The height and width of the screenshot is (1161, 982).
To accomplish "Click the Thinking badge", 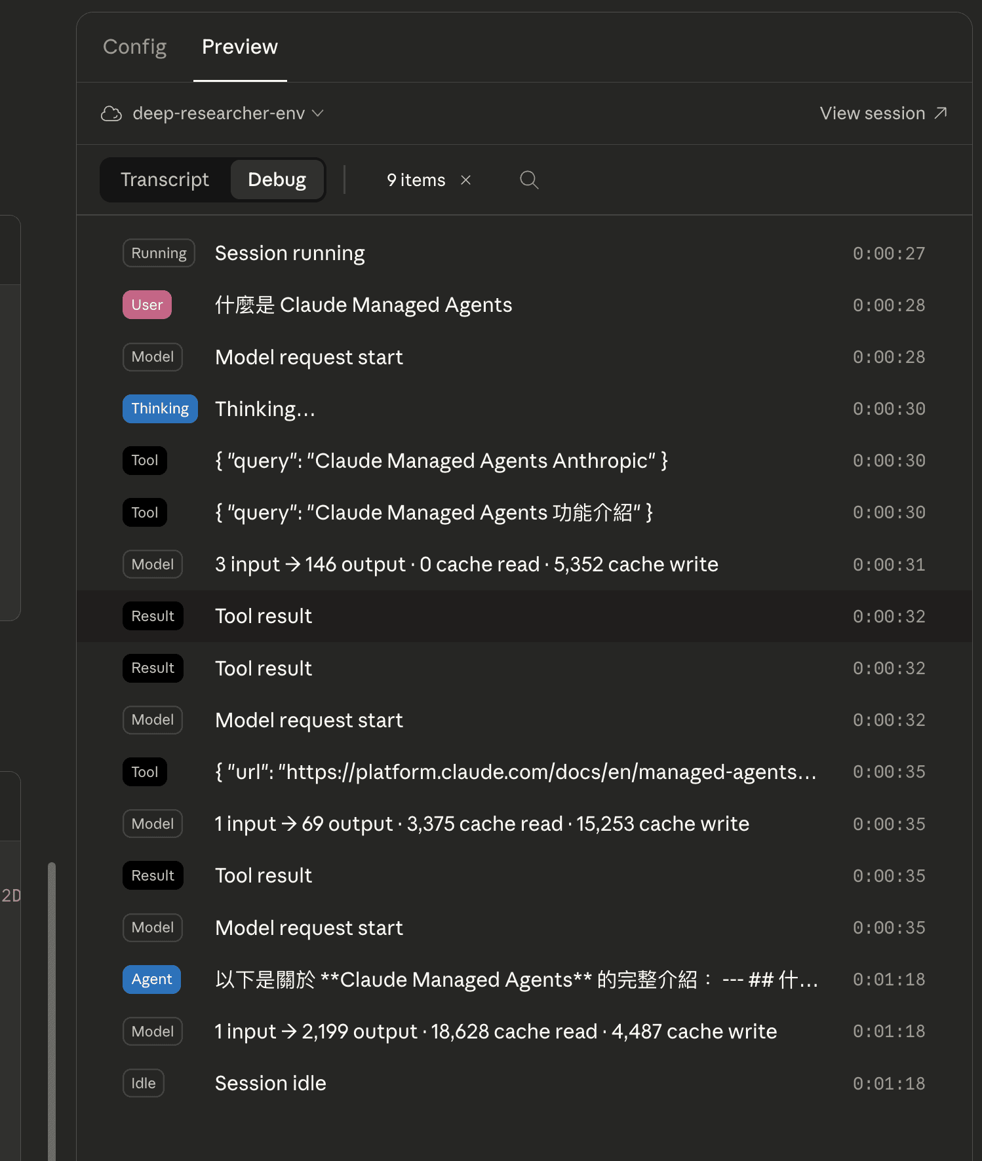I will [x=160, y=409].
